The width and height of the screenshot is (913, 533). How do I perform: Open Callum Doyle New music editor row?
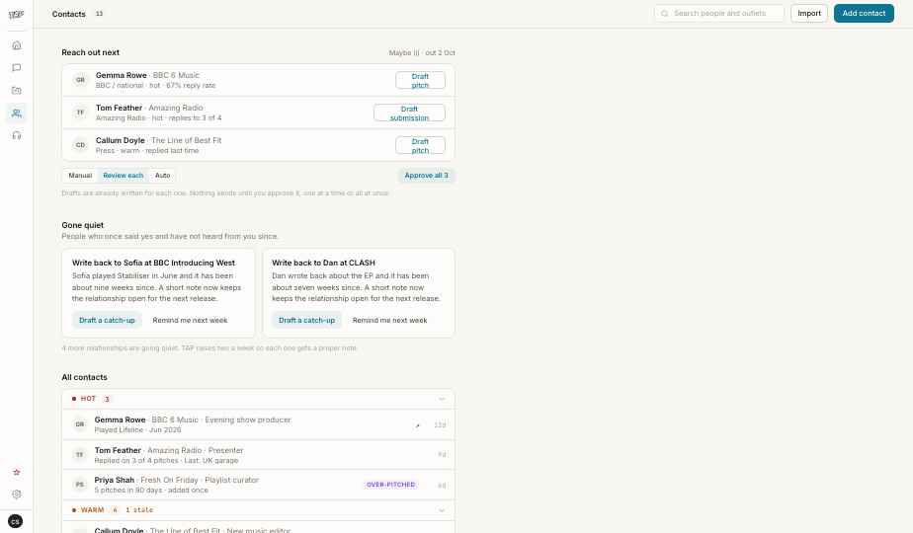pyautogui.click(x=258, y=527)
